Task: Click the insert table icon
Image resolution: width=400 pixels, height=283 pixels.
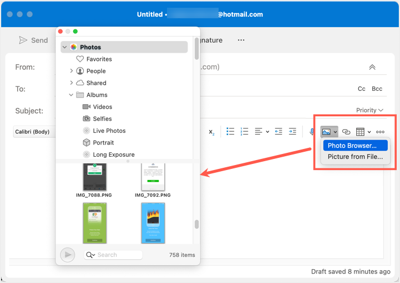Action: (361, 132)
